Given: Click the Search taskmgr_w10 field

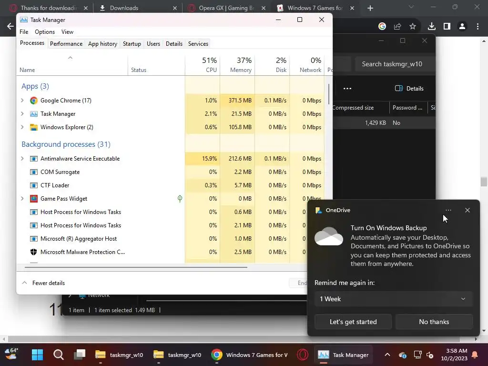Looking at the screenshot, I should click(x=395, y=64).
